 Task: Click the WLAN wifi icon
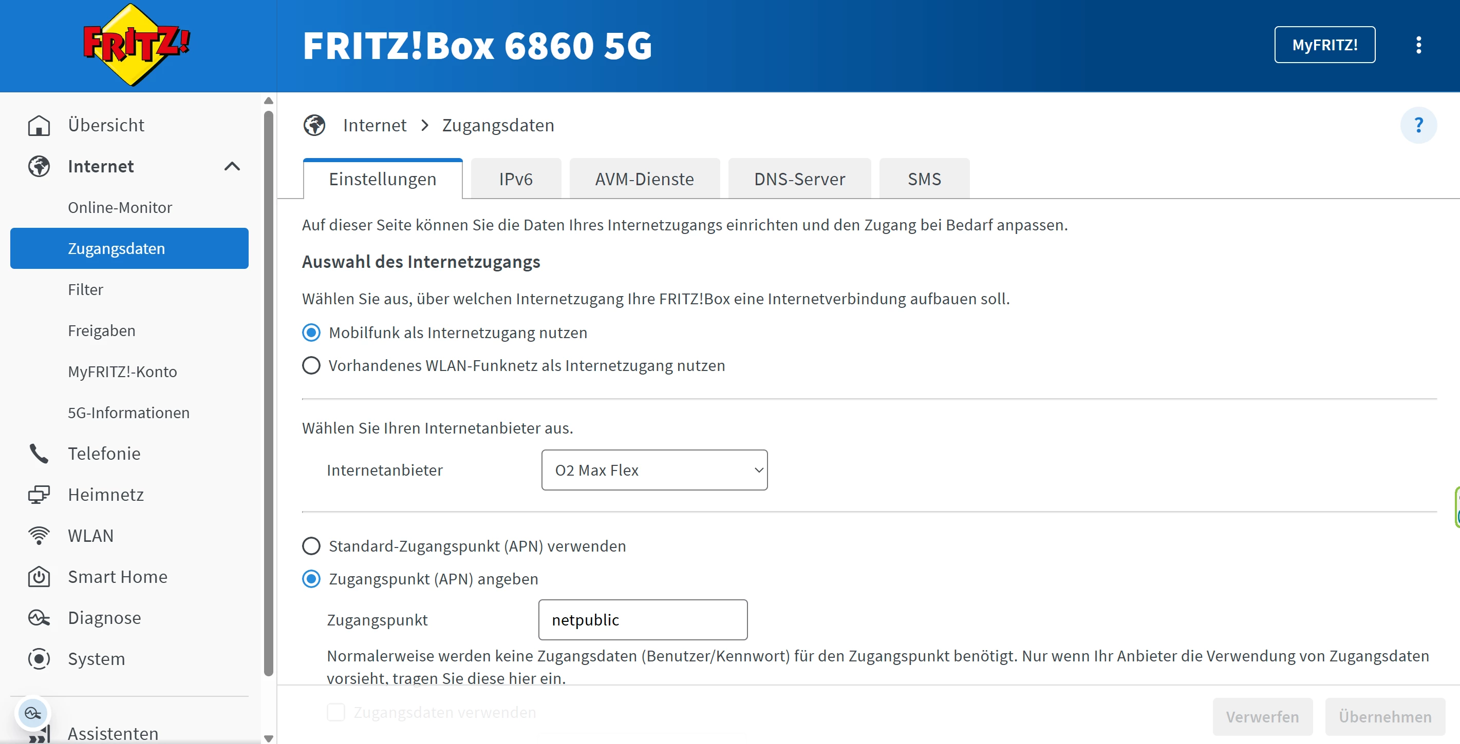39,536
